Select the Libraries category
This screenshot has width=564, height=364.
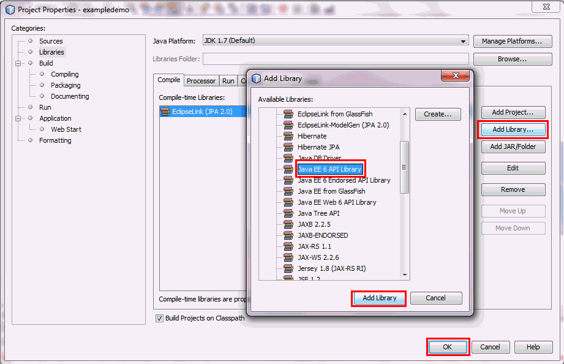click(x=51, y=52)
